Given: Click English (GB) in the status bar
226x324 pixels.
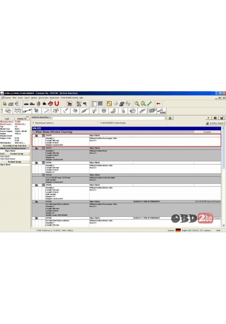Looking at the screenshot, I should point(187,230).
